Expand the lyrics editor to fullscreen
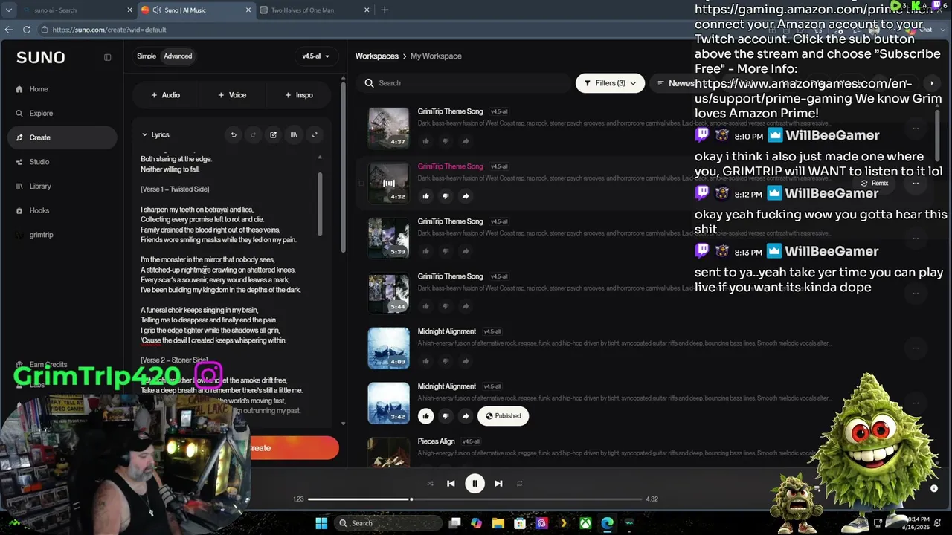Viewport: 952px width, 535px height. pyautogui.click(x=315, y=135)
